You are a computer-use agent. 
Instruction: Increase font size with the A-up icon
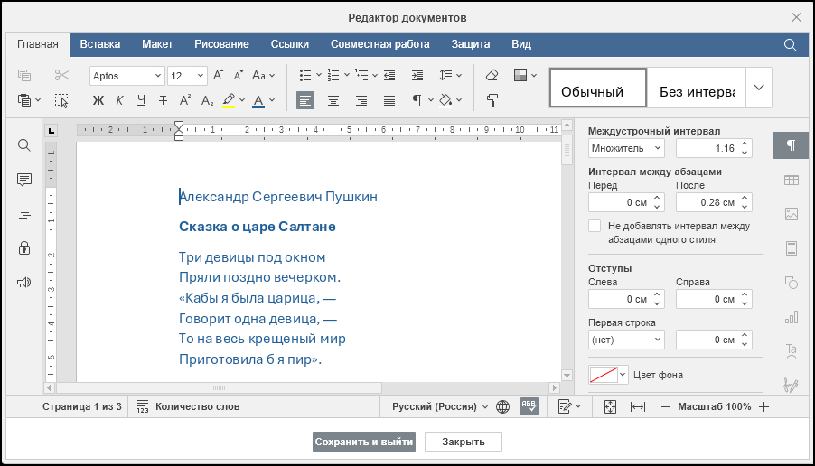point(219,75)
